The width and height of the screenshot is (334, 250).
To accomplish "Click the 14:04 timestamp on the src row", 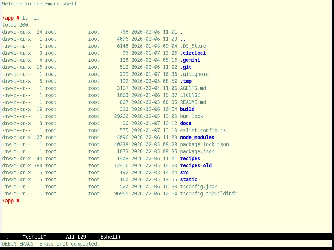I will click(170, 173).
